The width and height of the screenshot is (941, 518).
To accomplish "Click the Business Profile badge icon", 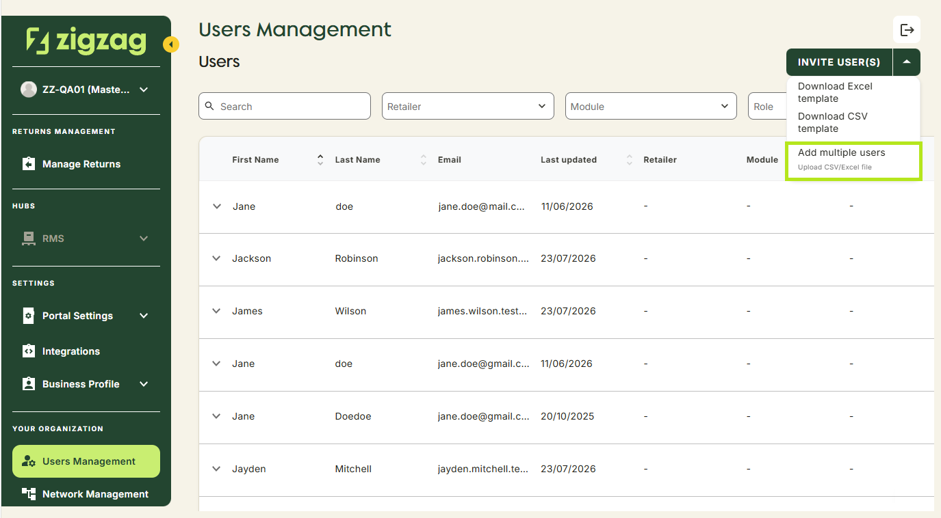I will [x=29, y=384].
